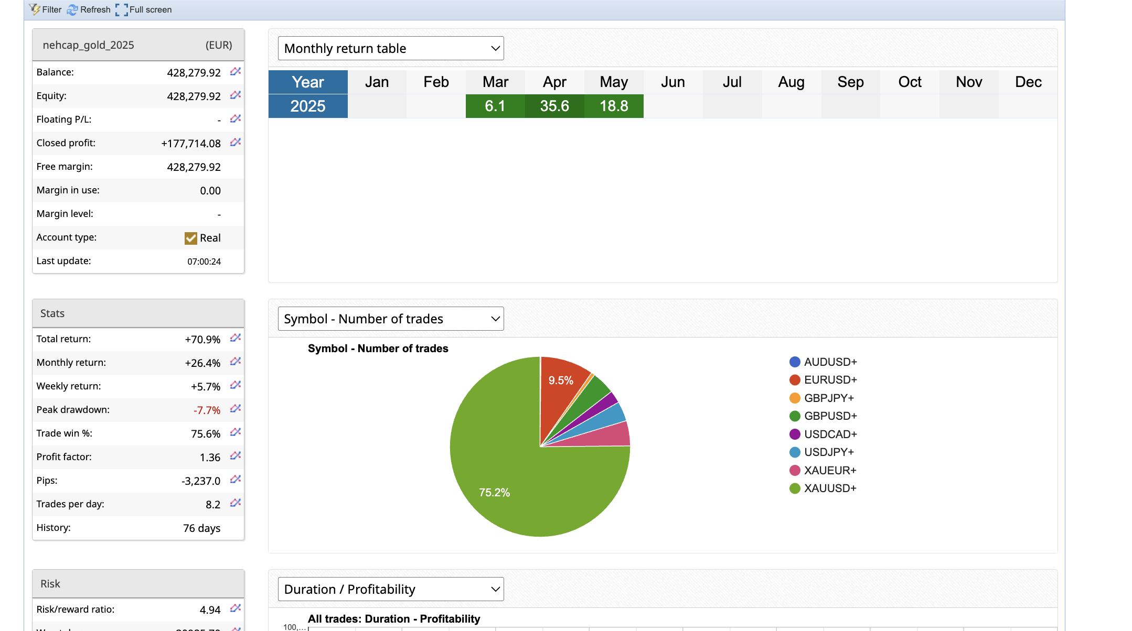Click the chart icon beside Balance
1132x631 pixels.
(236, 71)
